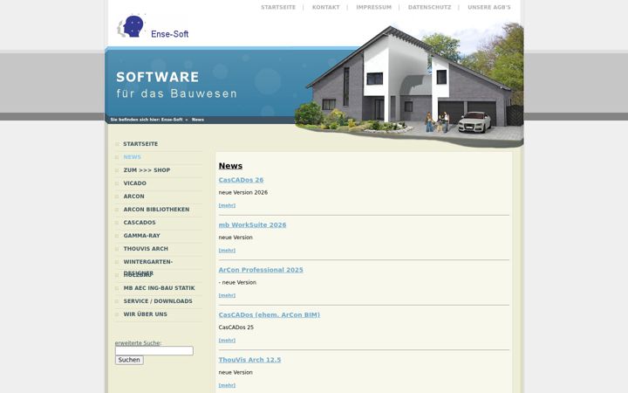Click the house banner image
Image resolution: width=628 pixels, height=393 pixels.
408,82
